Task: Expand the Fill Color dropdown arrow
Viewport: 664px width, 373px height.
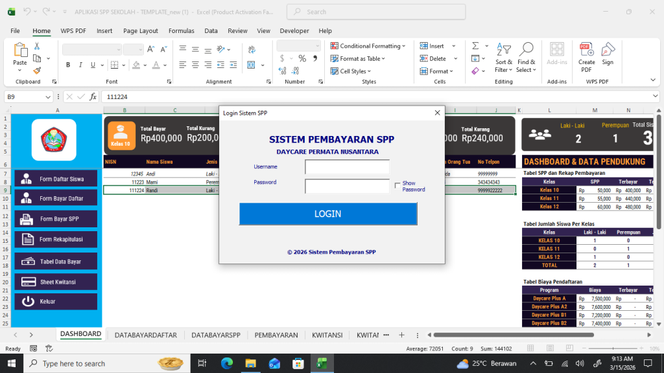Action: point(146,65)
